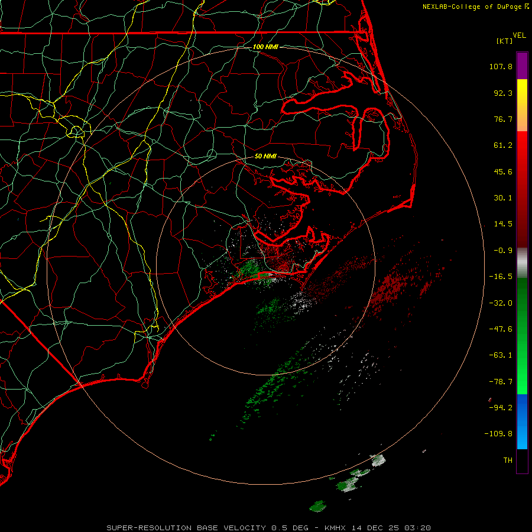Click the 03:20 timestamp in caption

tap(417, 528)
